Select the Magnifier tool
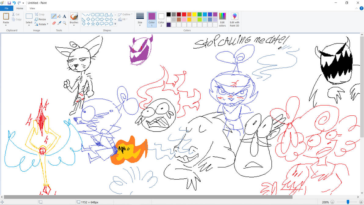Image resolution: width=364 pixels, height=205 pixels. (x=64, y=23)
